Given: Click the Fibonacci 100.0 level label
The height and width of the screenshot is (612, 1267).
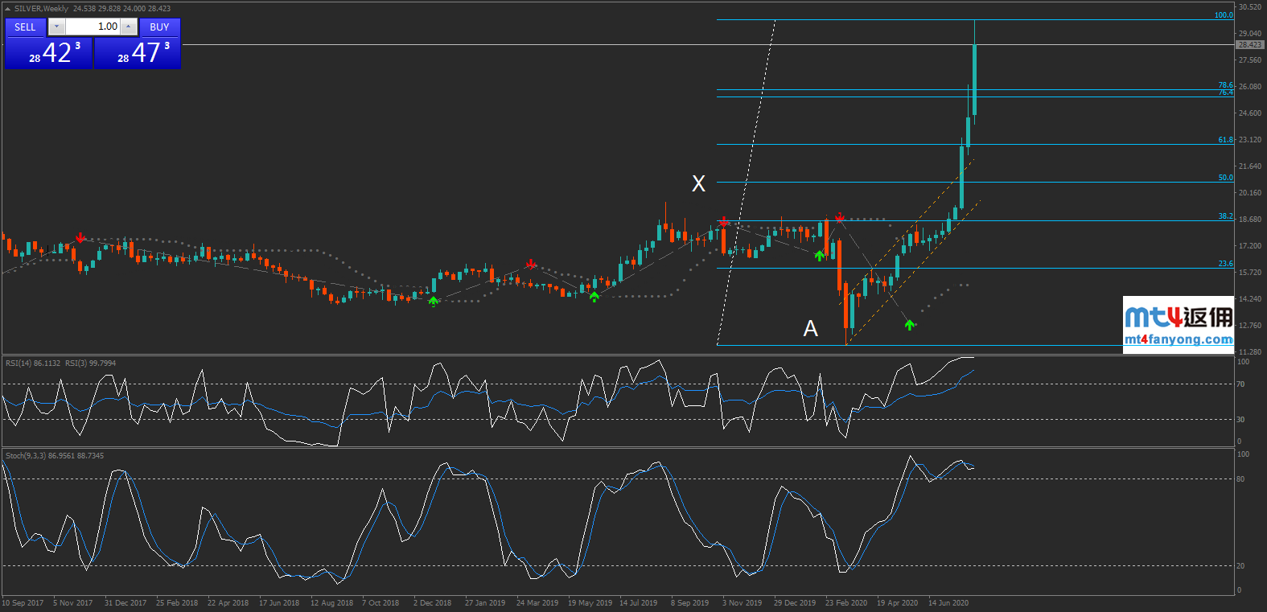Looking at the screenshot, I should (1223, 15).
